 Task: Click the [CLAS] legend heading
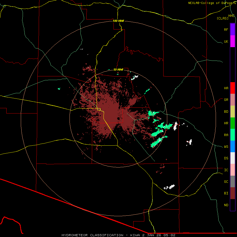(223, 18)
